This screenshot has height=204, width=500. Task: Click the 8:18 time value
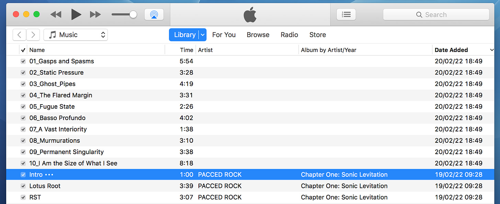point(186,163)
